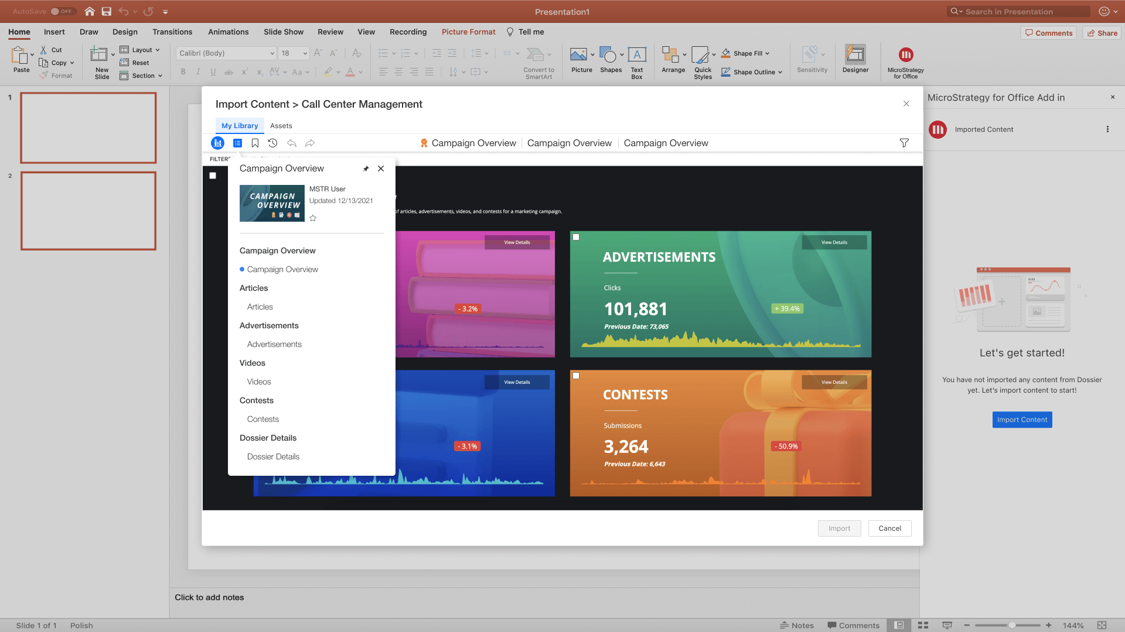Screen dimensions: 1125x632
Task: Open the filter funnel icon
Action: click(x=904, y=143)
